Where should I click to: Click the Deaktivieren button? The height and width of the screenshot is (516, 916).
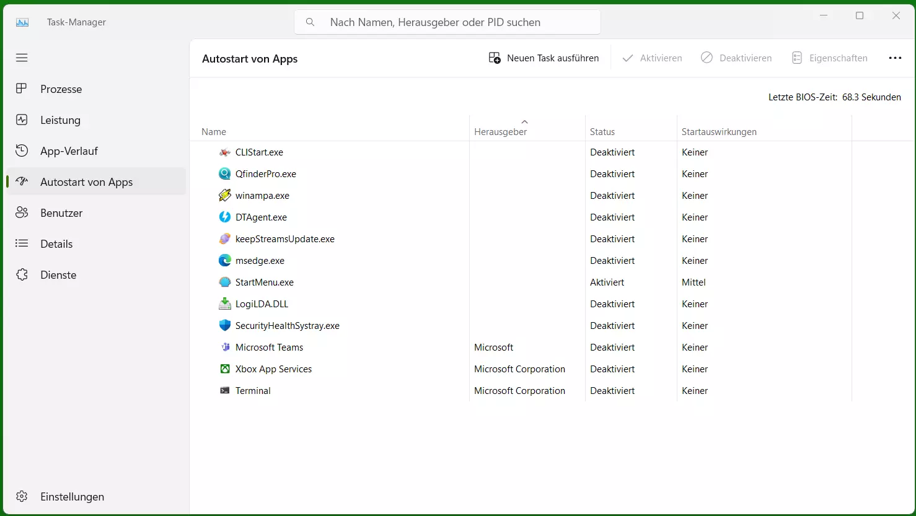(x=736, y=58)
